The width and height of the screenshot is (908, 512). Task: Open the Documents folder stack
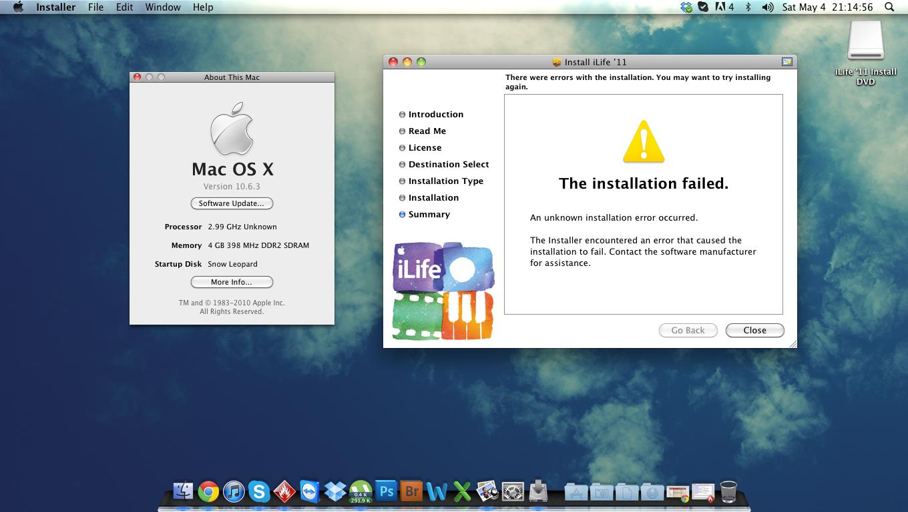[627, 492]
